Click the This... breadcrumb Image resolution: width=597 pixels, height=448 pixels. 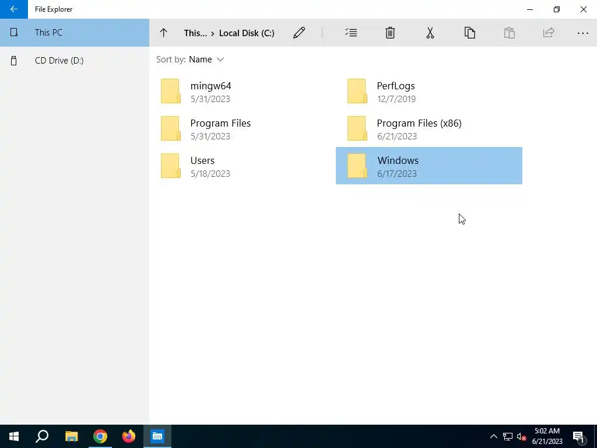click(x=195, y=33)
